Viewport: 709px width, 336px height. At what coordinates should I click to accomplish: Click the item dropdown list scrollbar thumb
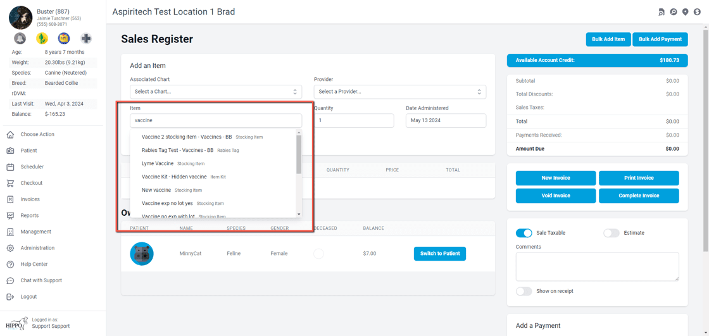tap(299, 154)
